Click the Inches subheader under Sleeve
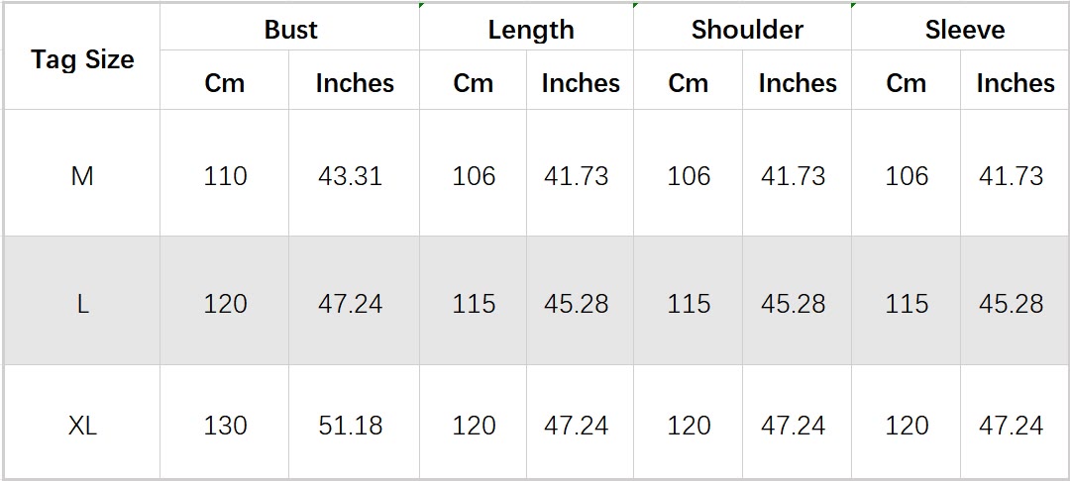The height and width of the screenshot is (481, 1070). [x=1015, y=83]
